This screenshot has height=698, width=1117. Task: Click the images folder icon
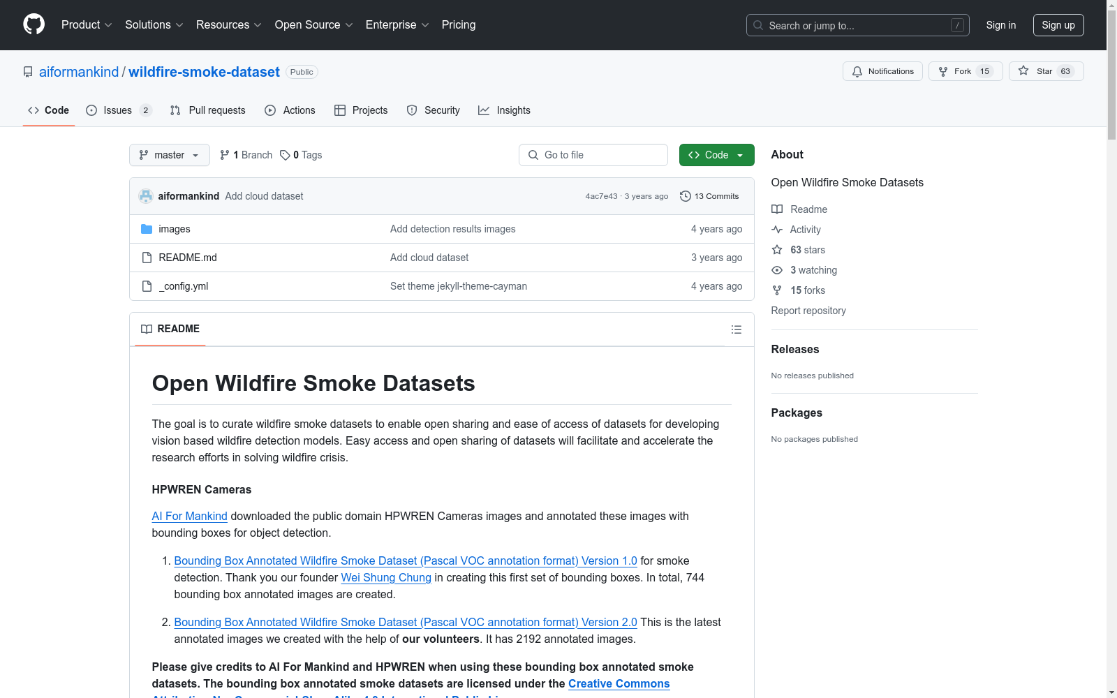(147, 229)
